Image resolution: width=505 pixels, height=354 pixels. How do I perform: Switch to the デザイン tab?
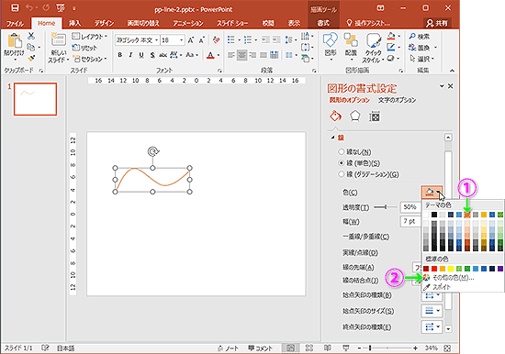pyautogui.click(x=104, y=23)
